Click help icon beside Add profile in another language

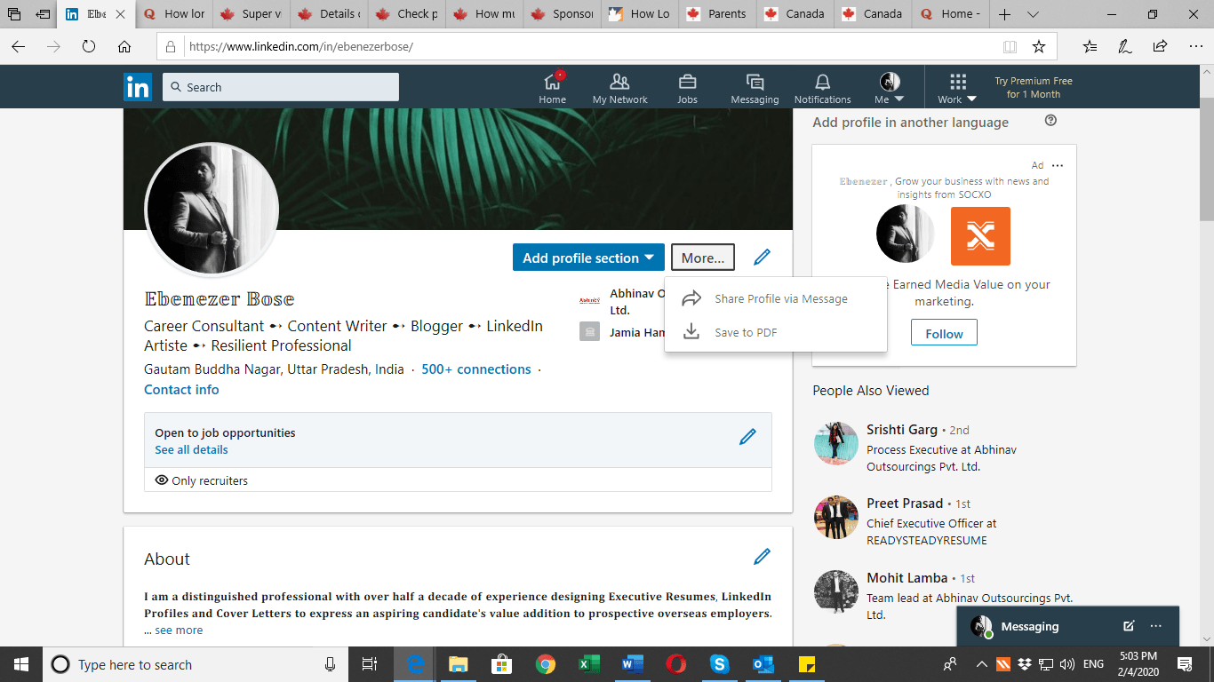tap(1050, 121)
